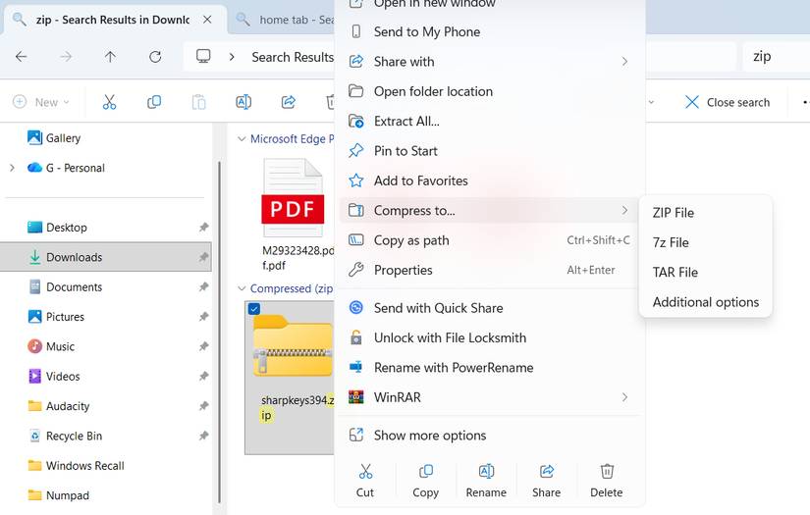Open Additional options in submenu

[x=706, y=302]
